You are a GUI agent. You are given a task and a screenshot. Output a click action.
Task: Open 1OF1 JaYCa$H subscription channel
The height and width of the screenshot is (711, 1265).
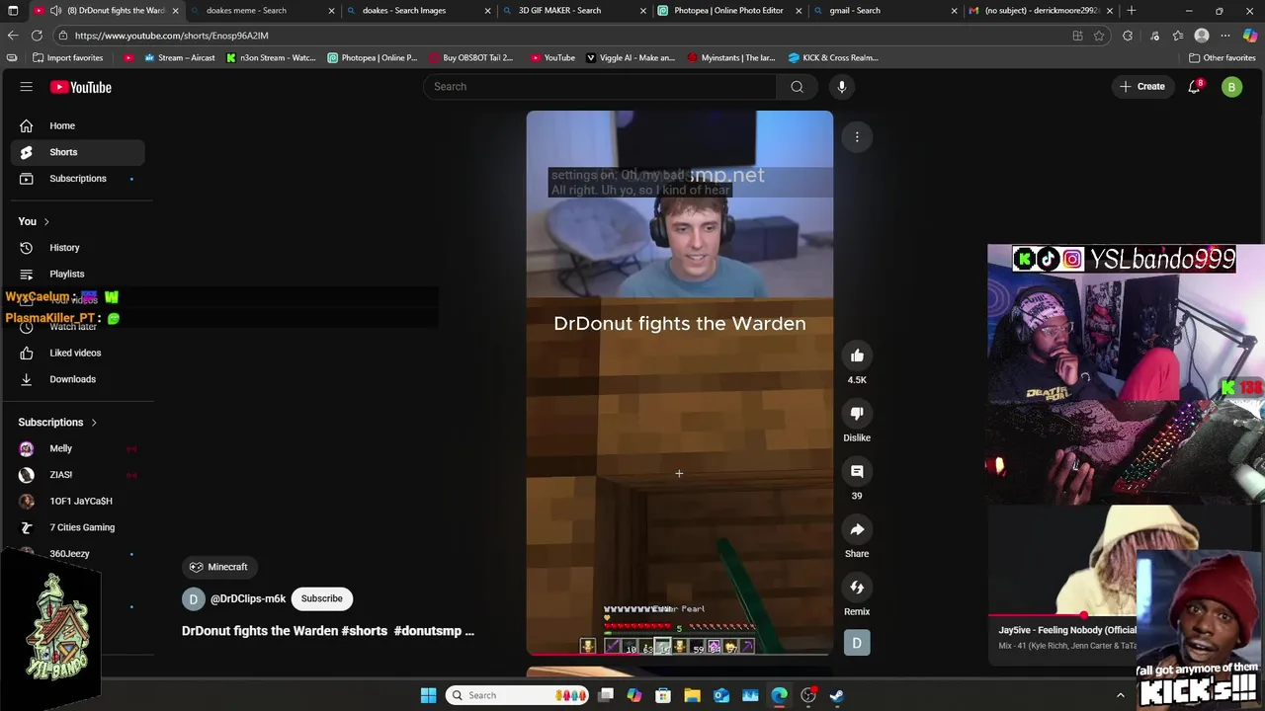[x=77, y=501]
